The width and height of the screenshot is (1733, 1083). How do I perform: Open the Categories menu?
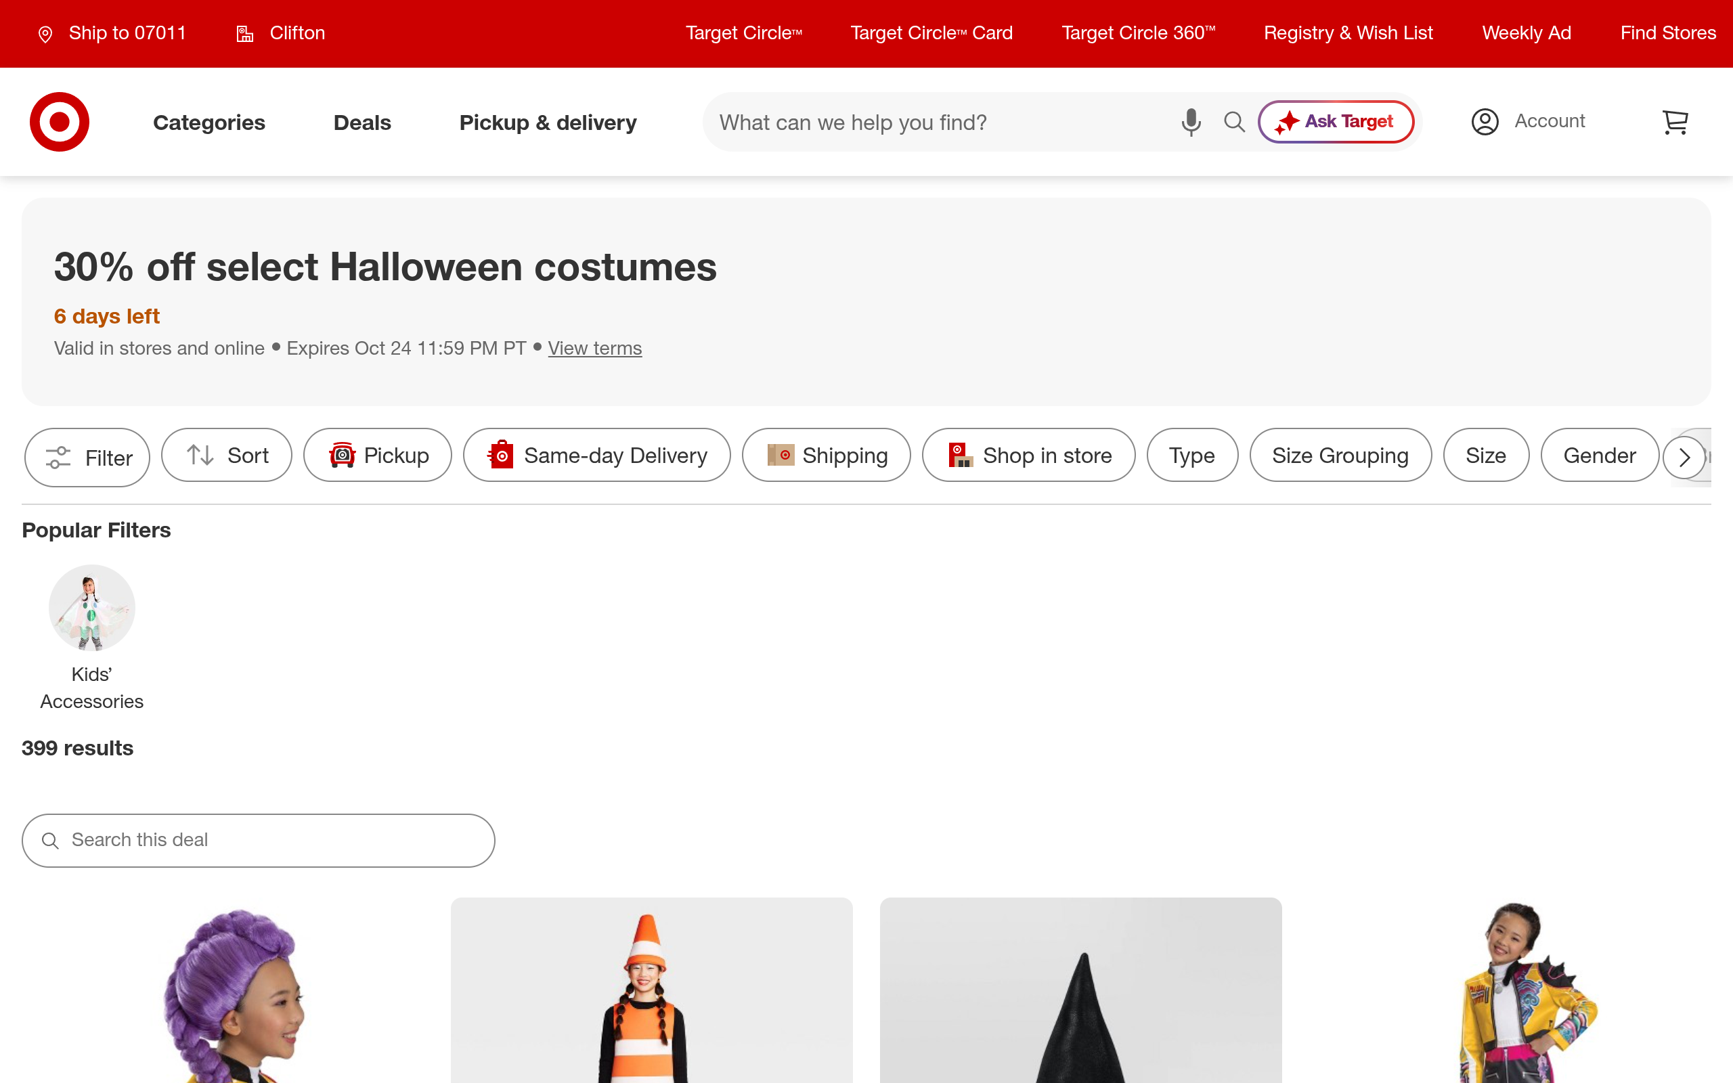point(209,123)
